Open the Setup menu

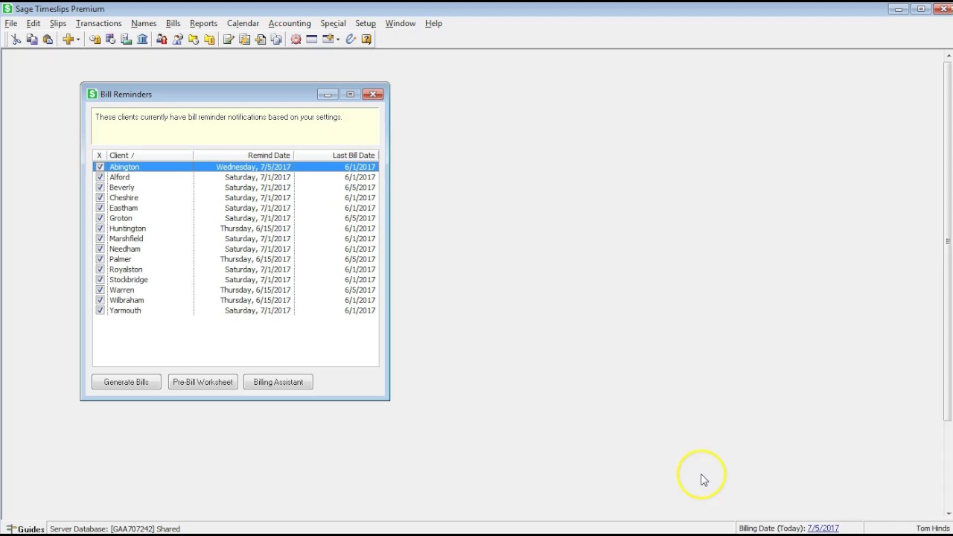point(366,23)
